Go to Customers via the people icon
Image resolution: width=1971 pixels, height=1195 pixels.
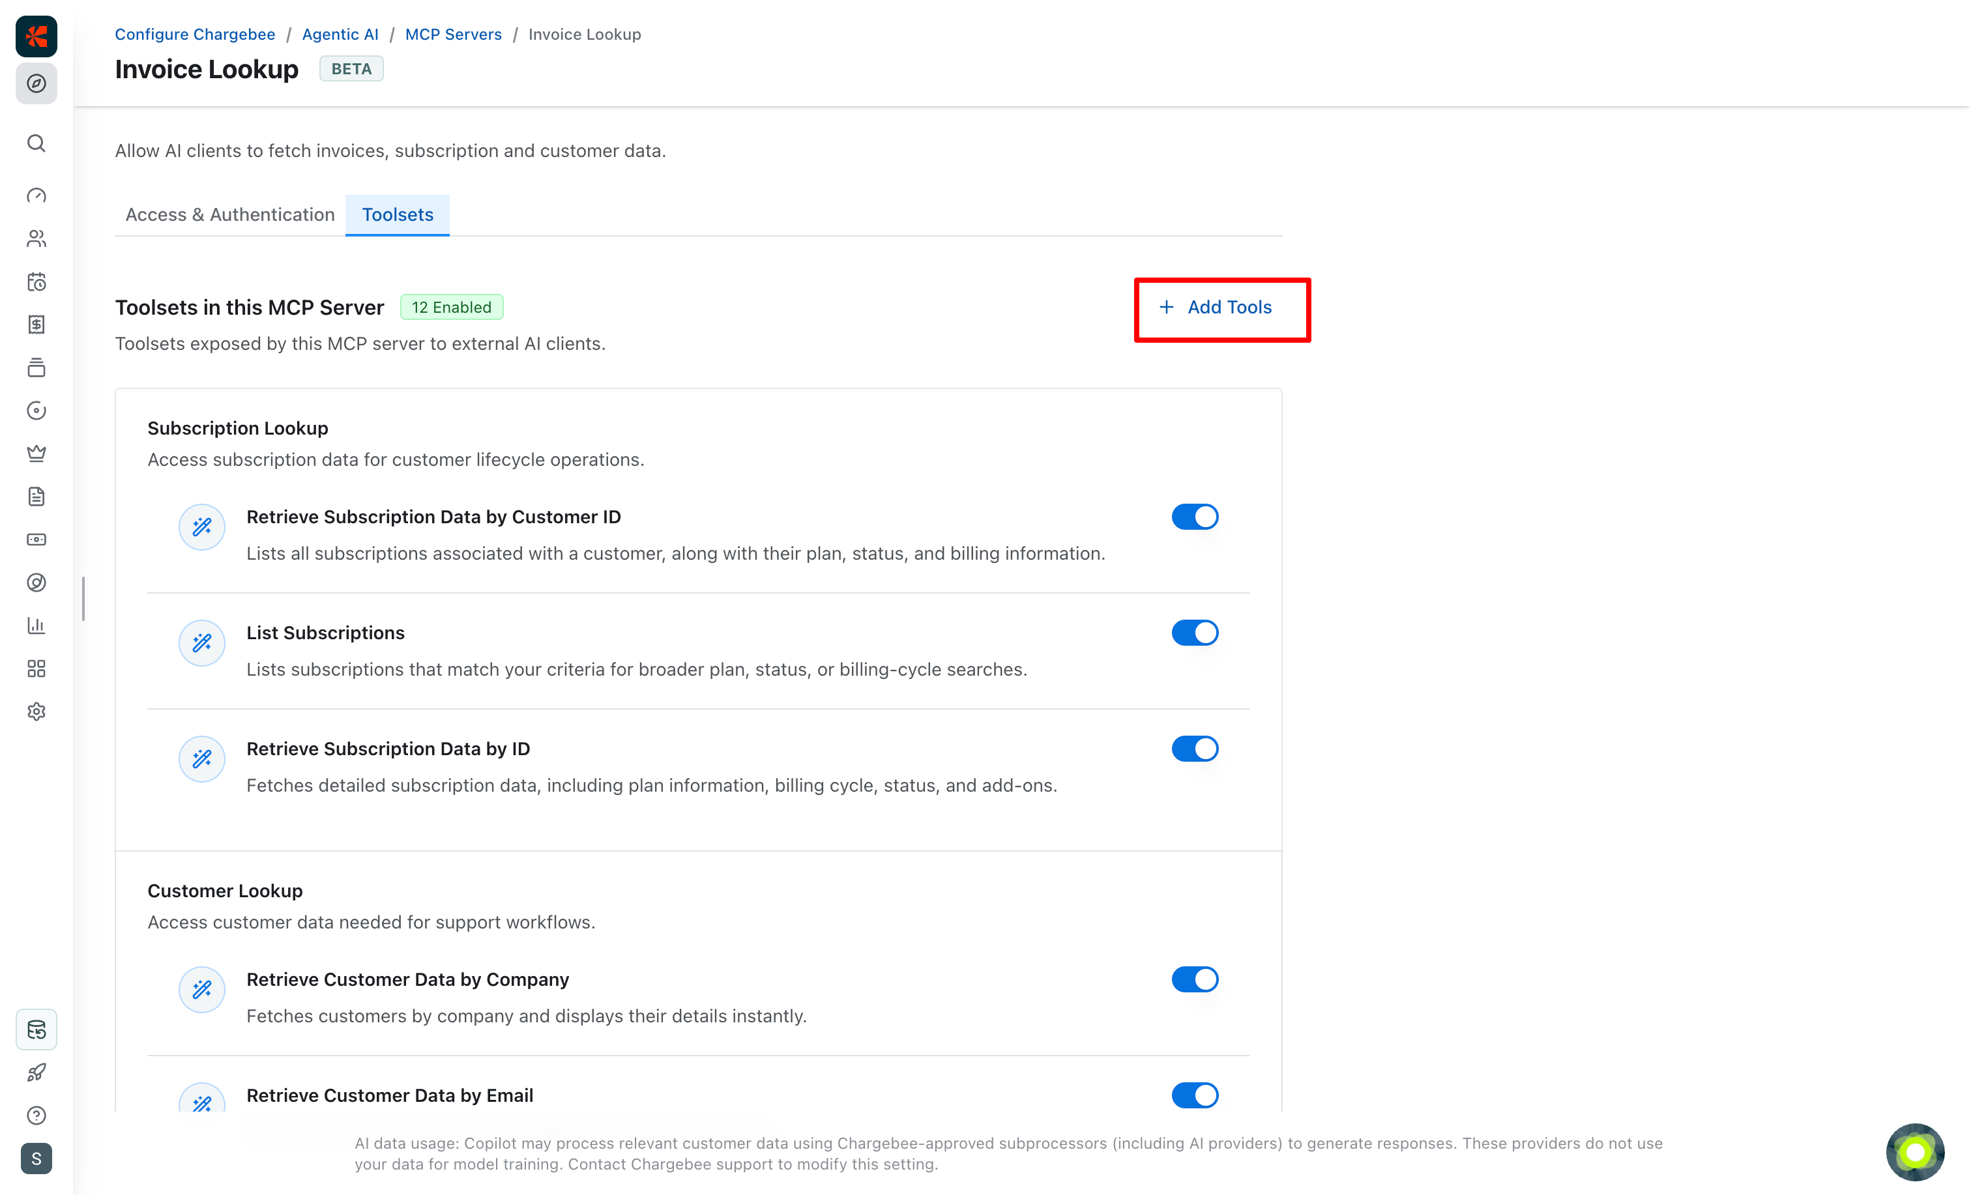pyautogui.click(x=36, y=238)
